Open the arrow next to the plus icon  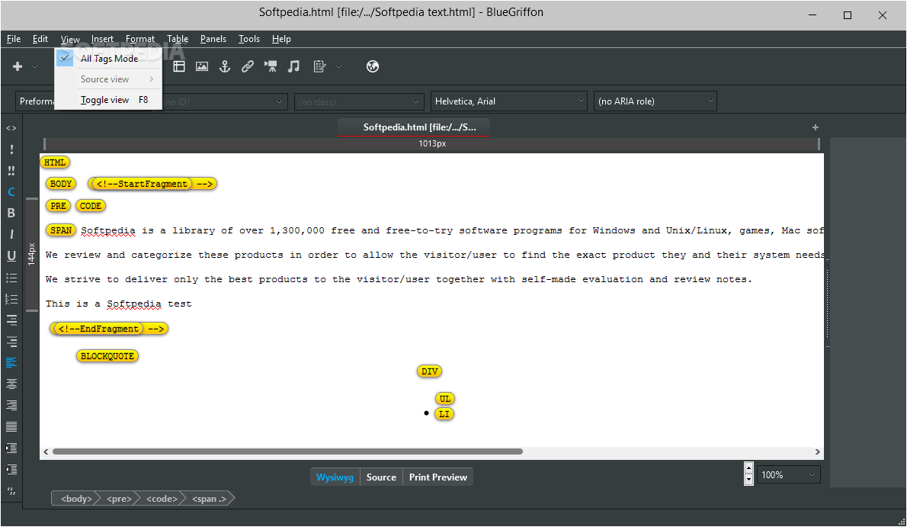[x=35, y=66]
